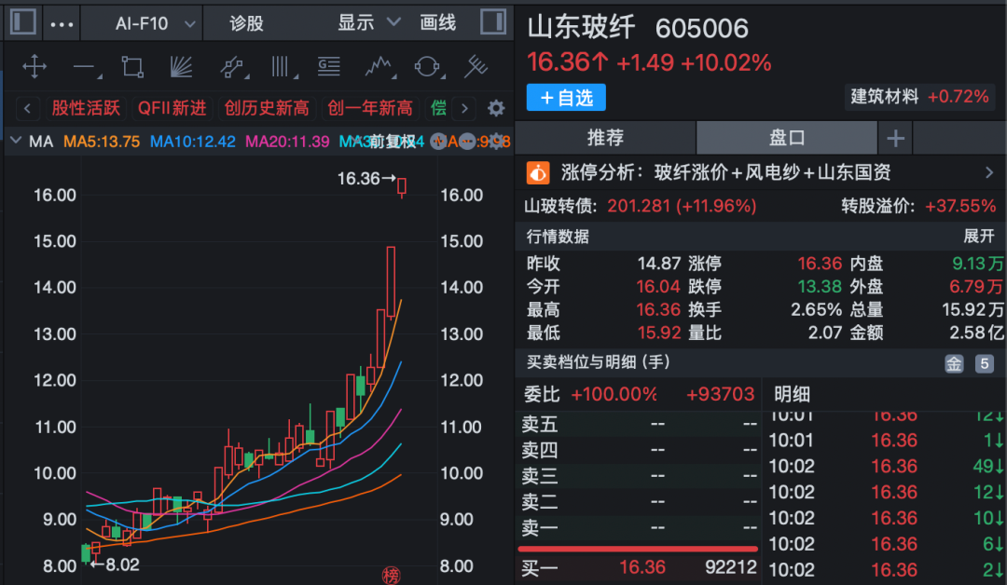Select the rake erase drawing tool
This screenshot has height=585, width=1007.
[x=476, y=67]
